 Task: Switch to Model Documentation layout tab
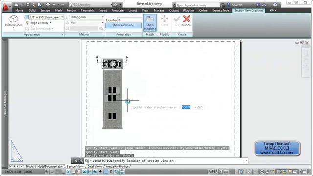coord(50,166)
